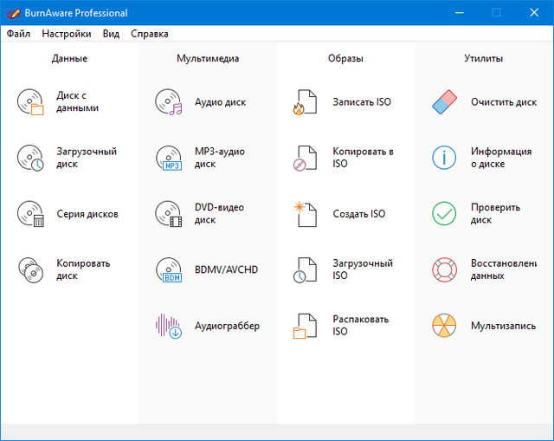Open the Справка menu
Viewport: 554px width, 441px height.
(150, 34)
